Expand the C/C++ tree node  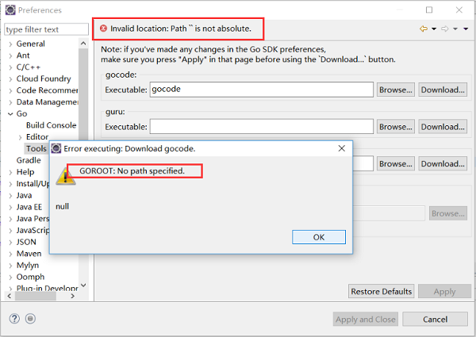click(10, 67)
